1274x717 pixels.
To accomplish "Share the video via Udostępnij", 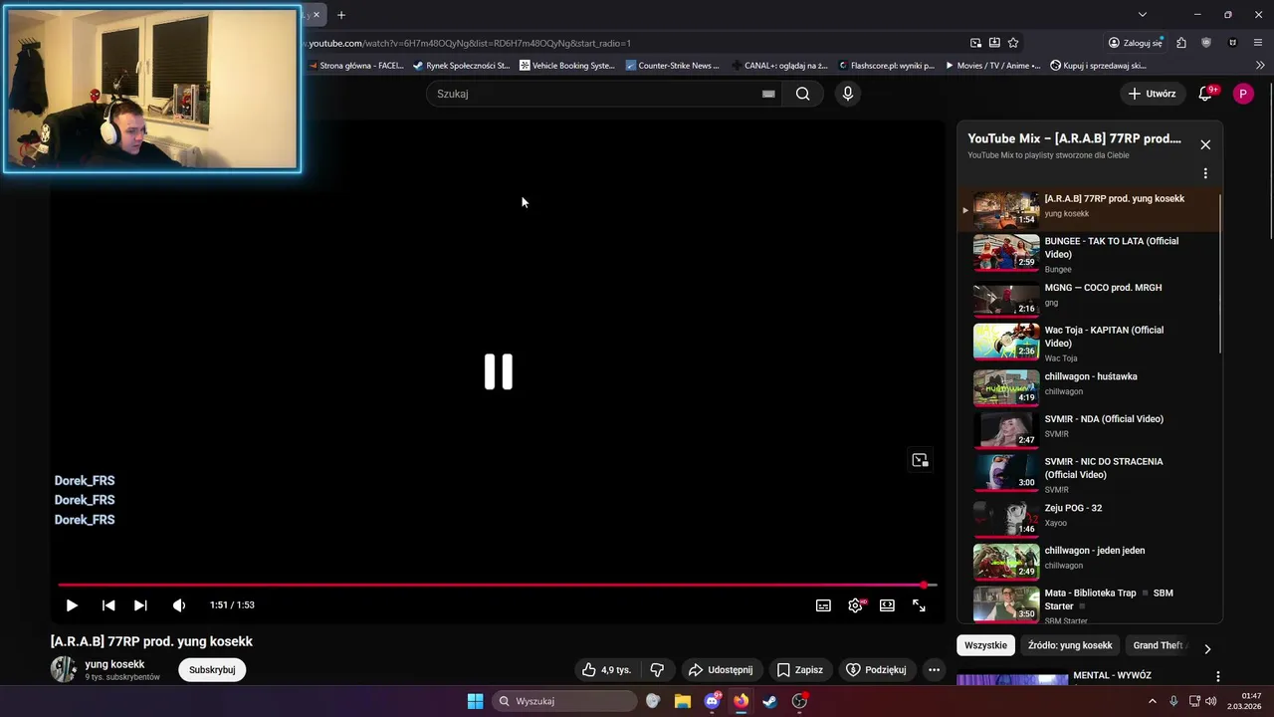I will coord(722,670).
